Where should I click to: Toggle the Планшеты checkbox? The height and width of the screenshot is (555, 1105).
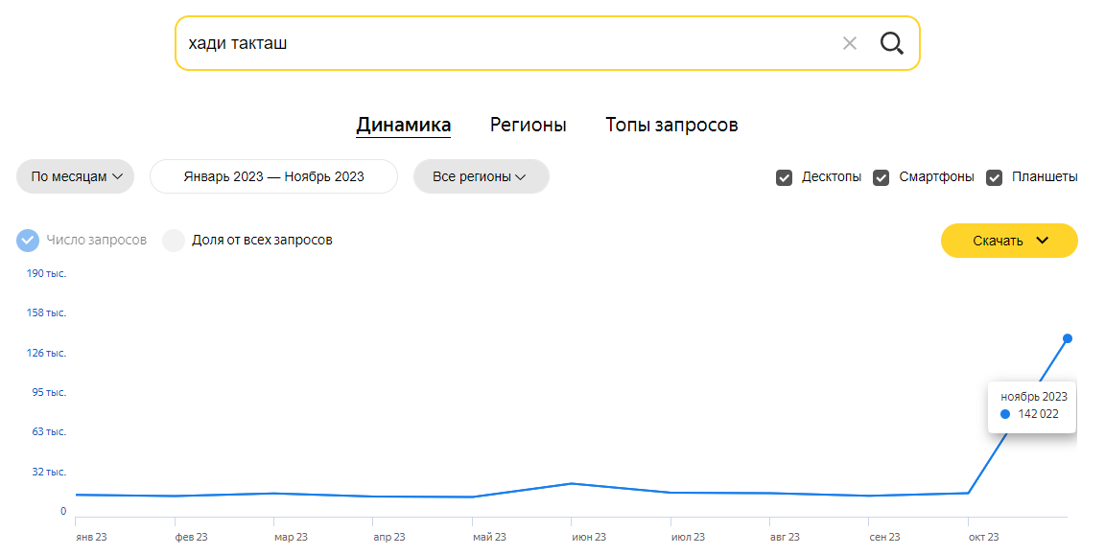coord(994,177)
